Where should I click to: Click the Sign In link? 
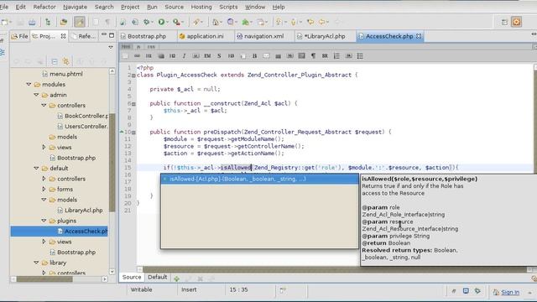[x=510, y=292]
